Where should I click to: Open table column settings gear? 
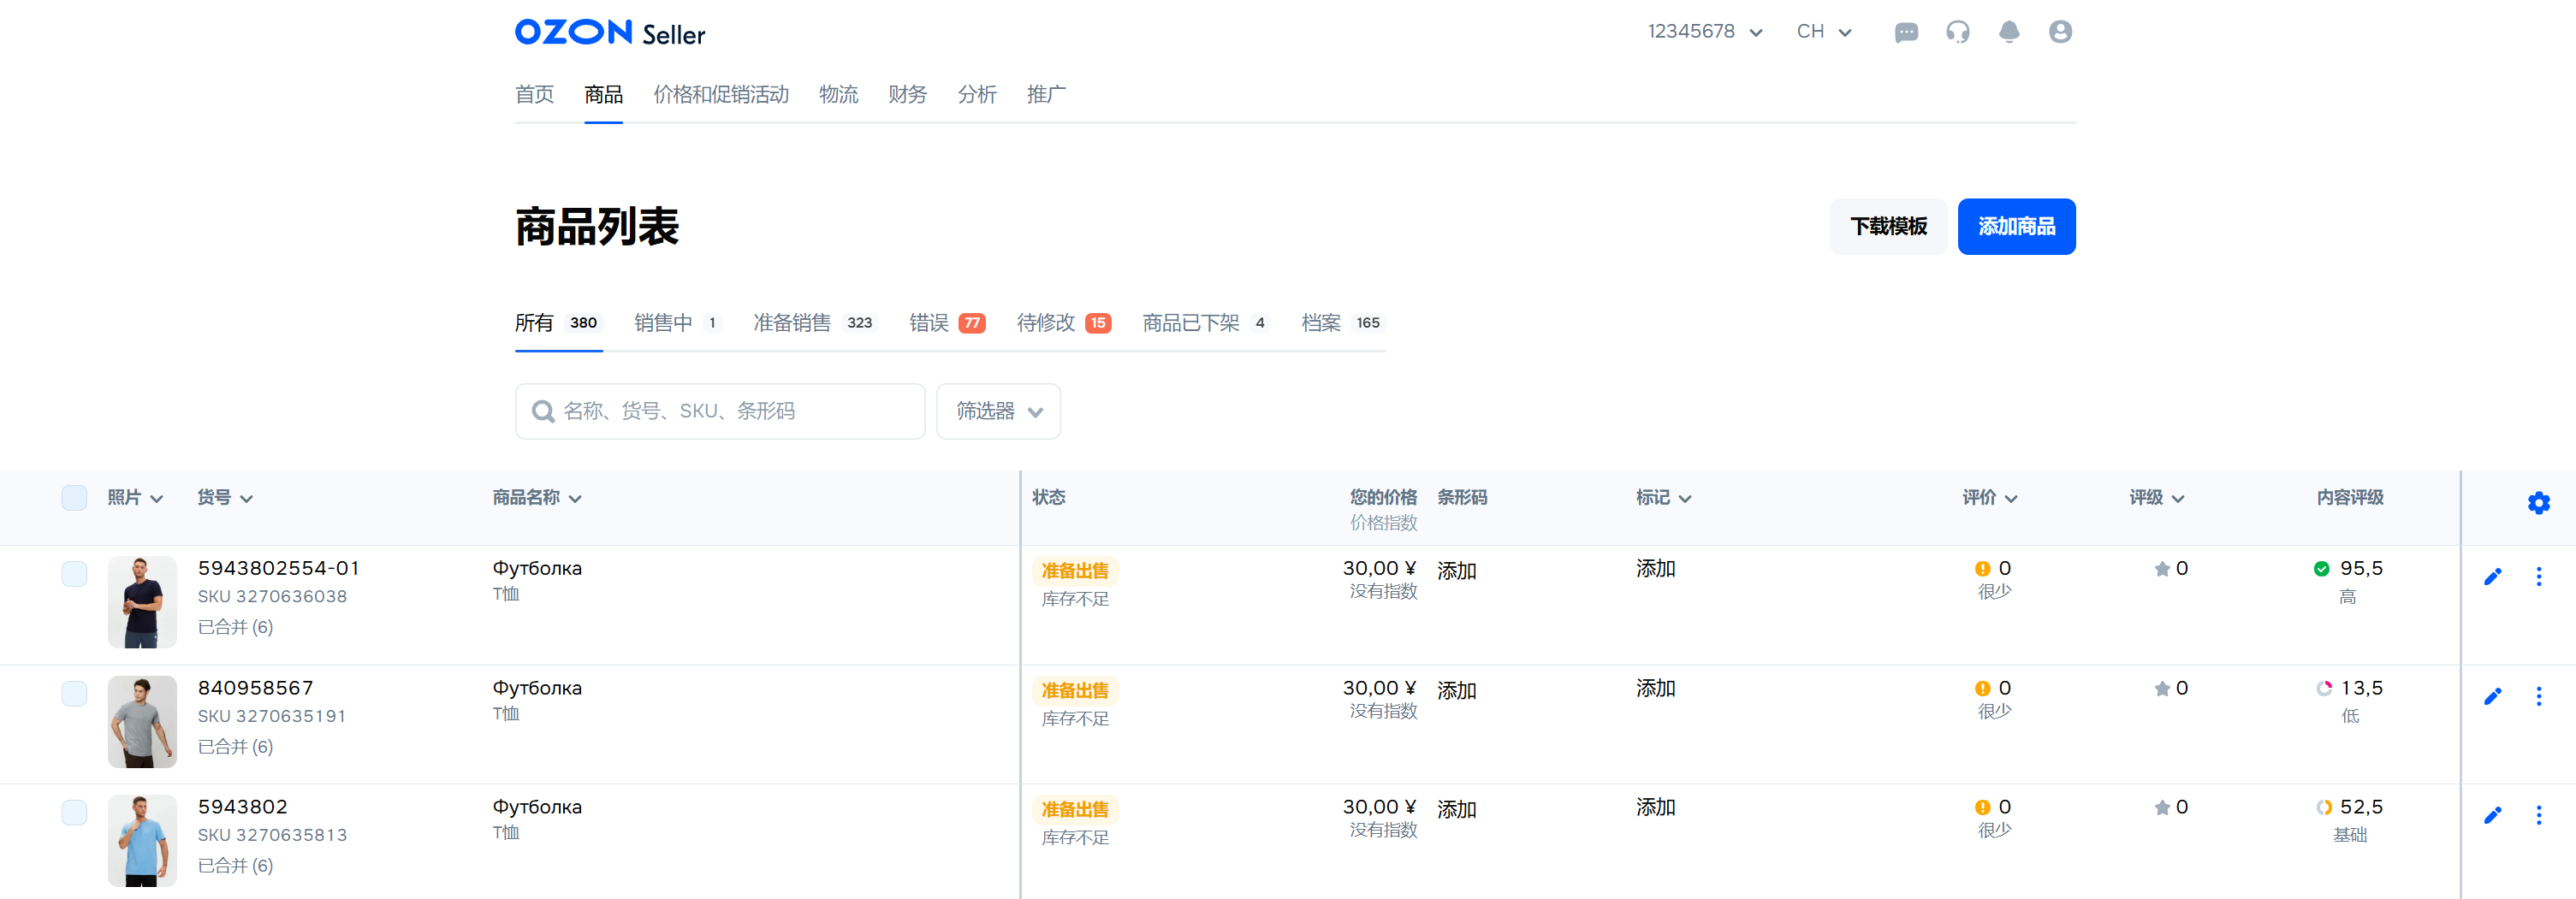click(2538, 503)
